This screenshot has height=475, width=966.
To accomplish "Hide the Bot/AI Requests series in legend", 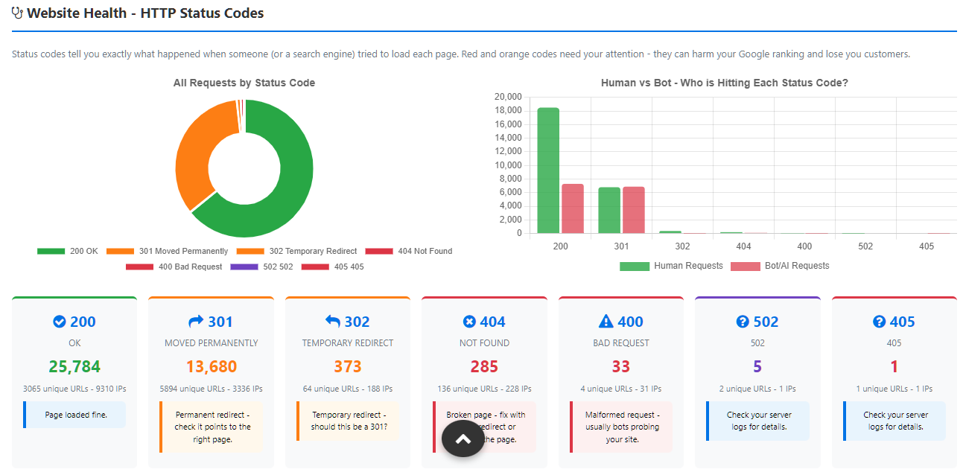I will pos(745,266).
